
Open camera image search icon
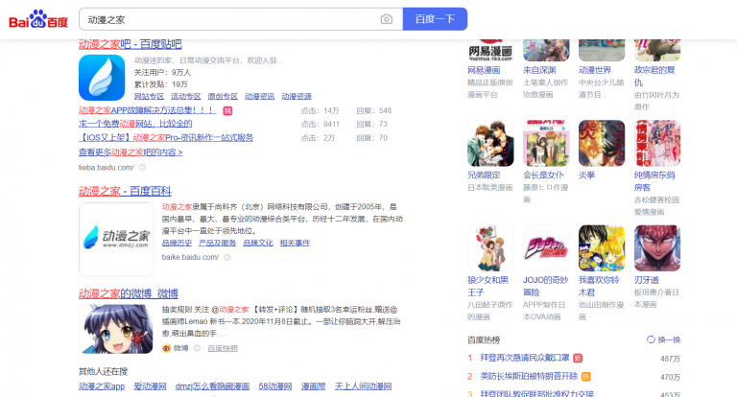pyautogui.click(x=387, y=19)
